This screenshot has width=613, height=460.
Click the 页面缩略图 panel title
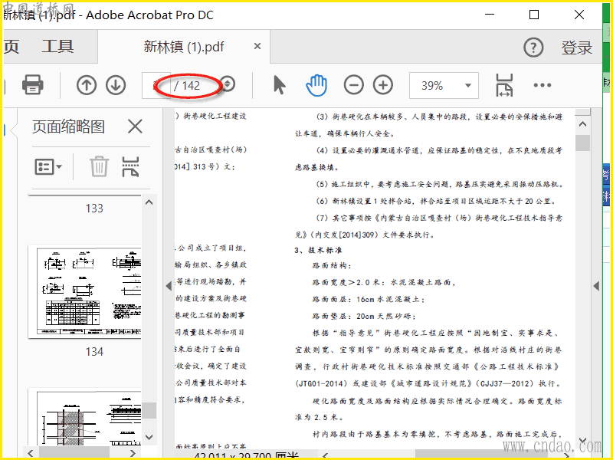coord(68,127)
